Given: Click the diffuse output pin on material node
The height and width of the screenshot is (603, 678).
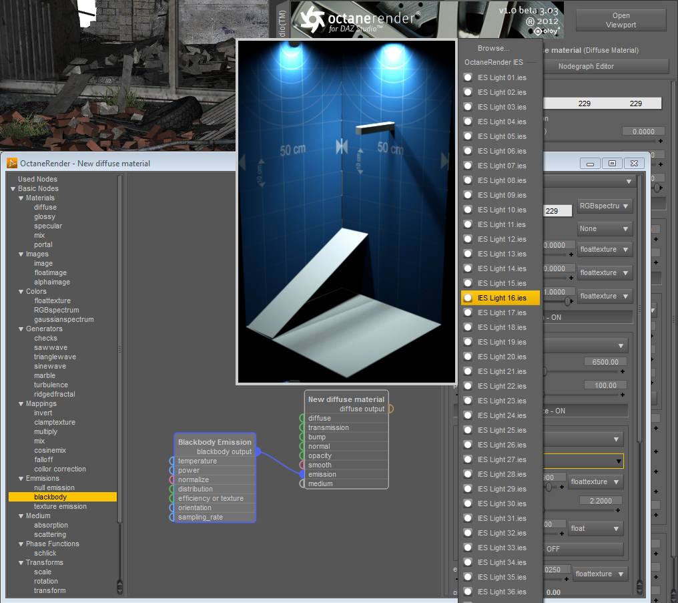Looking at the screenshot, I should coord(391,409).
